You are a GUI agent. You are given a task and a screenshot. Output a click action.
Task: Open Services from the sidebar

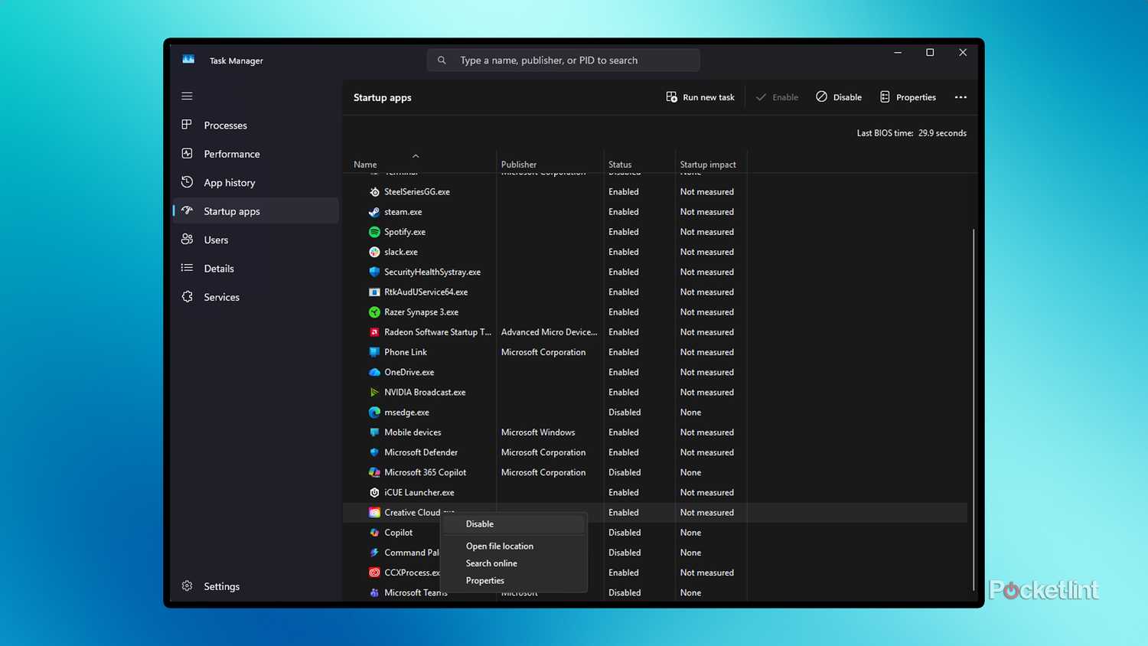pos(221,297)
